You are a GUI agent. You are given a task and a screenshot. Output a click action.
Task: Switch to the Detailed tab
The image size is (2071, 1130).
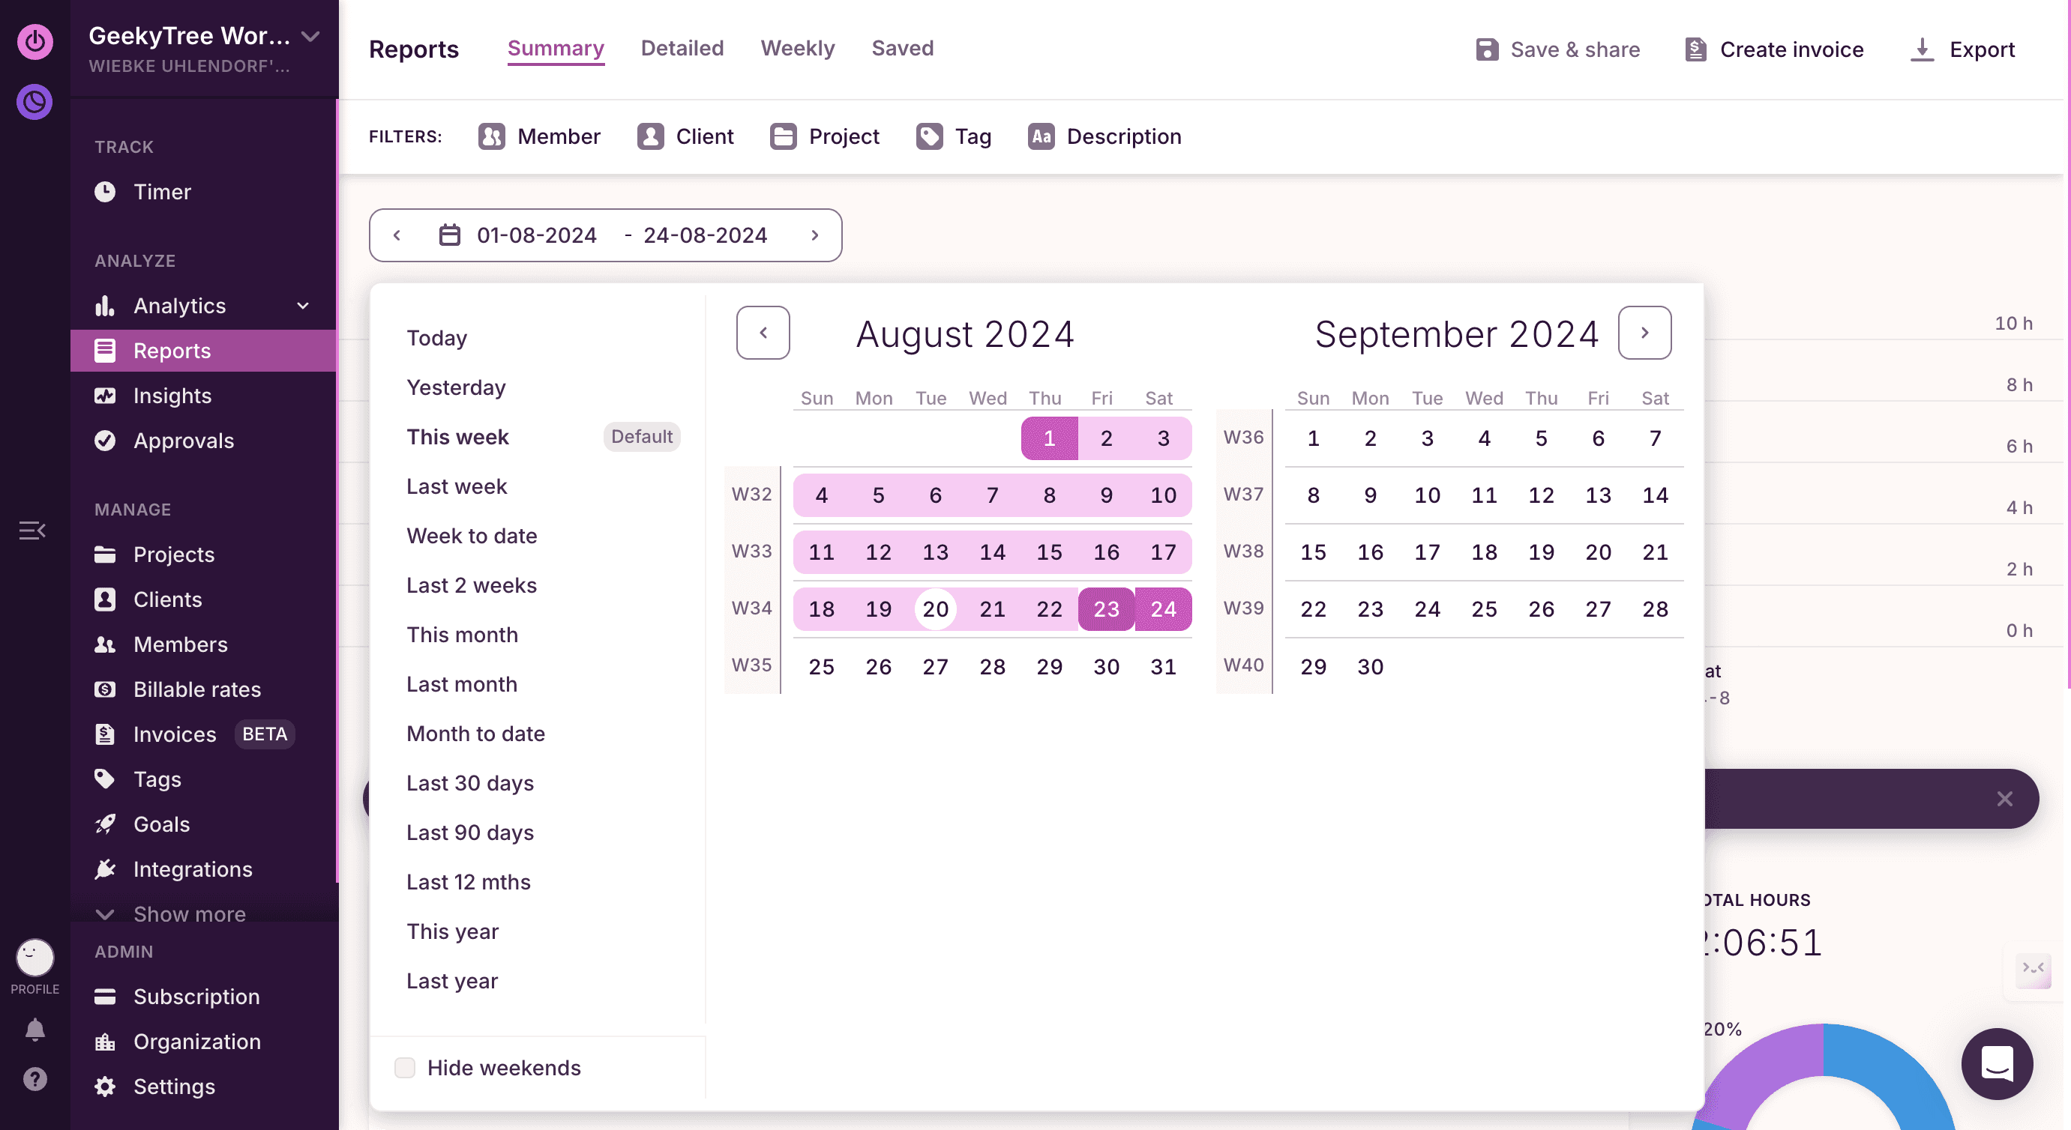tap(682, 48)
